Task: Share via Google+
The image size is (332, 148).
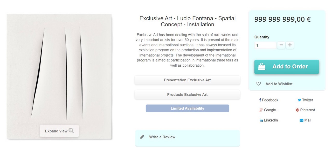Action: [269, 110]
